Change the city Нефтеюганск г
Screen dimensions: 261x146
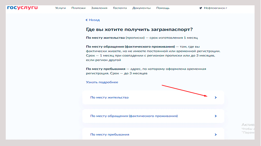click(215, 8)
